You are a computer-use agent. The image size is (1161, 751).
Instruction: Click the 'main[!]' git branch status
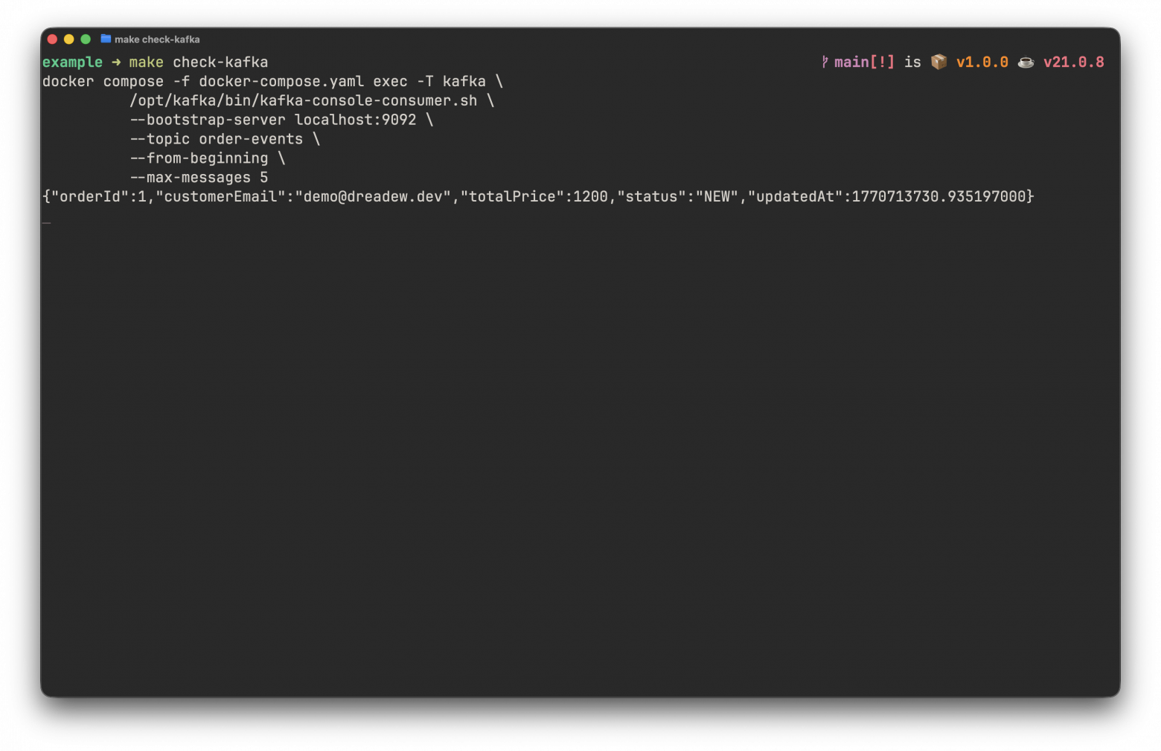[864, 62]
